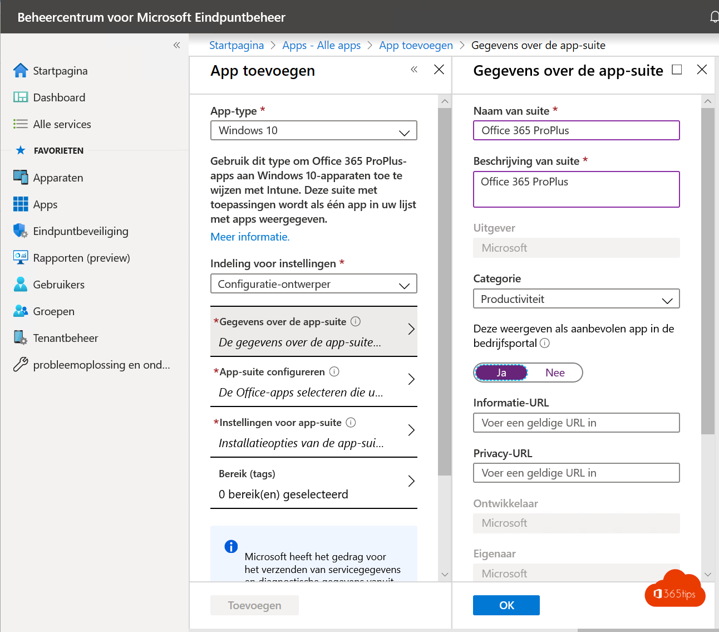This screenshot has height=632, width=719.
Task: Open Alle services in the sidebar
Action: tap(62, 124)
